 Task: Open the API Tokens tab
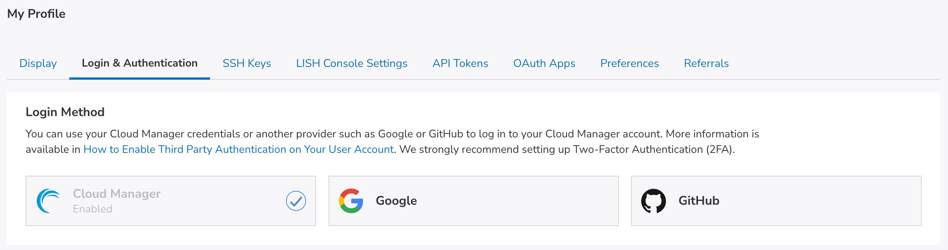point(460,63)
